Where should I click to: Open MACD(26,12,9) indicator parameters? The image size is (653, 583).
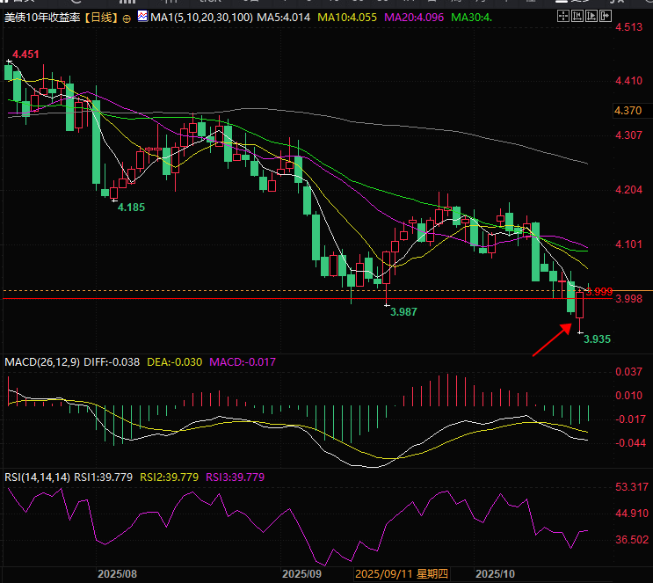pos(41,362)
